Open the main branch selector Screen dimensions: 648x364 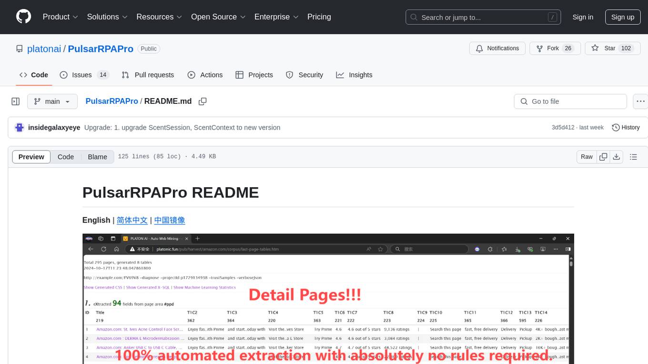(52, 101)
